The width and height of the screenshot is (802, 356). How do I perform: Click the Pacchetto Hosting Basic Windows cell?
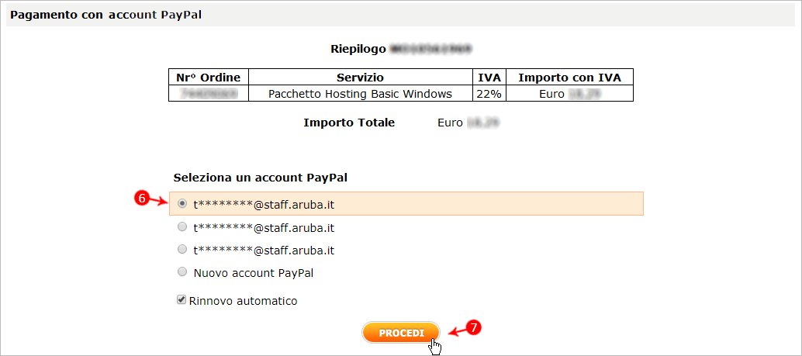[360, 94]
